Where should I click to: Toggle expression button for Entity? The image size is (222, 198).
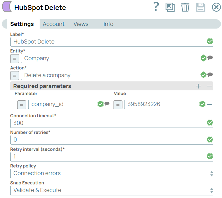pyautogui.click(x=15, y=59)
